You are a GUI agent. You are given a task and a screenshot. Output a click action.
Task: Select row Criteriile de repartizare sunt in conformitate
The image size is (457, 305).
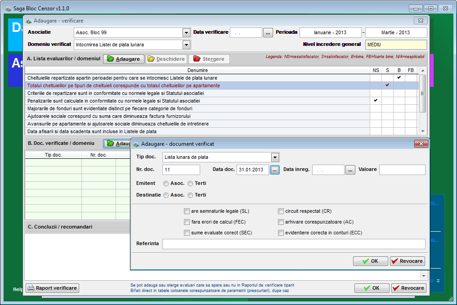tap(222, 93)
